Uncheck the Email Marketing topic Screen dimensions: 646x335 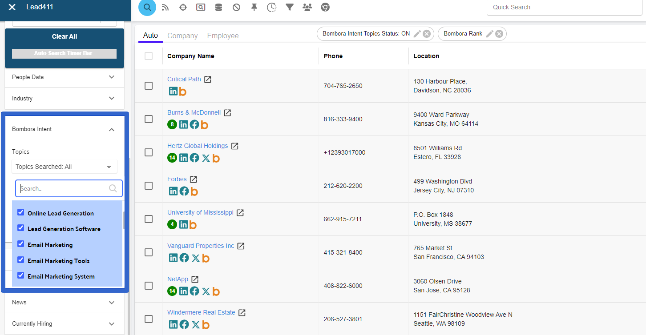(x=20, y=244)
